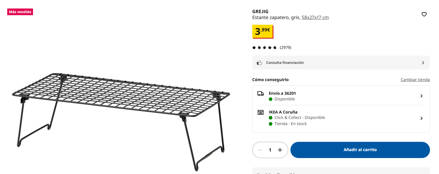Image resolution: width=439 pixels, height=174 pixels.
Task: Click the yellow 3,99€ price tag
Action: click(262, 31)
